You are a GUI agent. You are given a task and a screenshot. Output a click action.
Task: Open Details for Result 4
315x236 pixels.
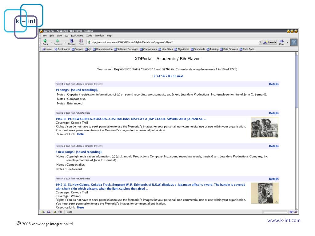click(274, 179)
